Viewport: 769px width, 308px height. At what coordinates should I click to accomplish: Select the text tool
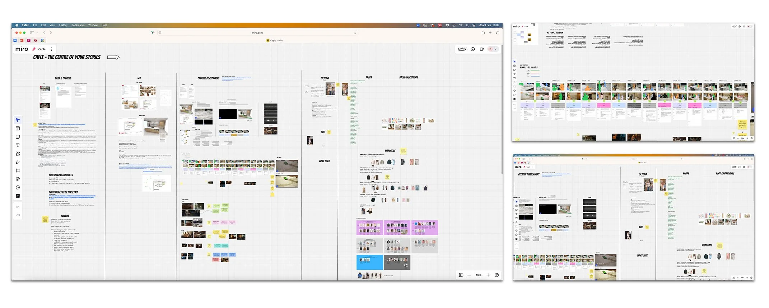(18, 145)
